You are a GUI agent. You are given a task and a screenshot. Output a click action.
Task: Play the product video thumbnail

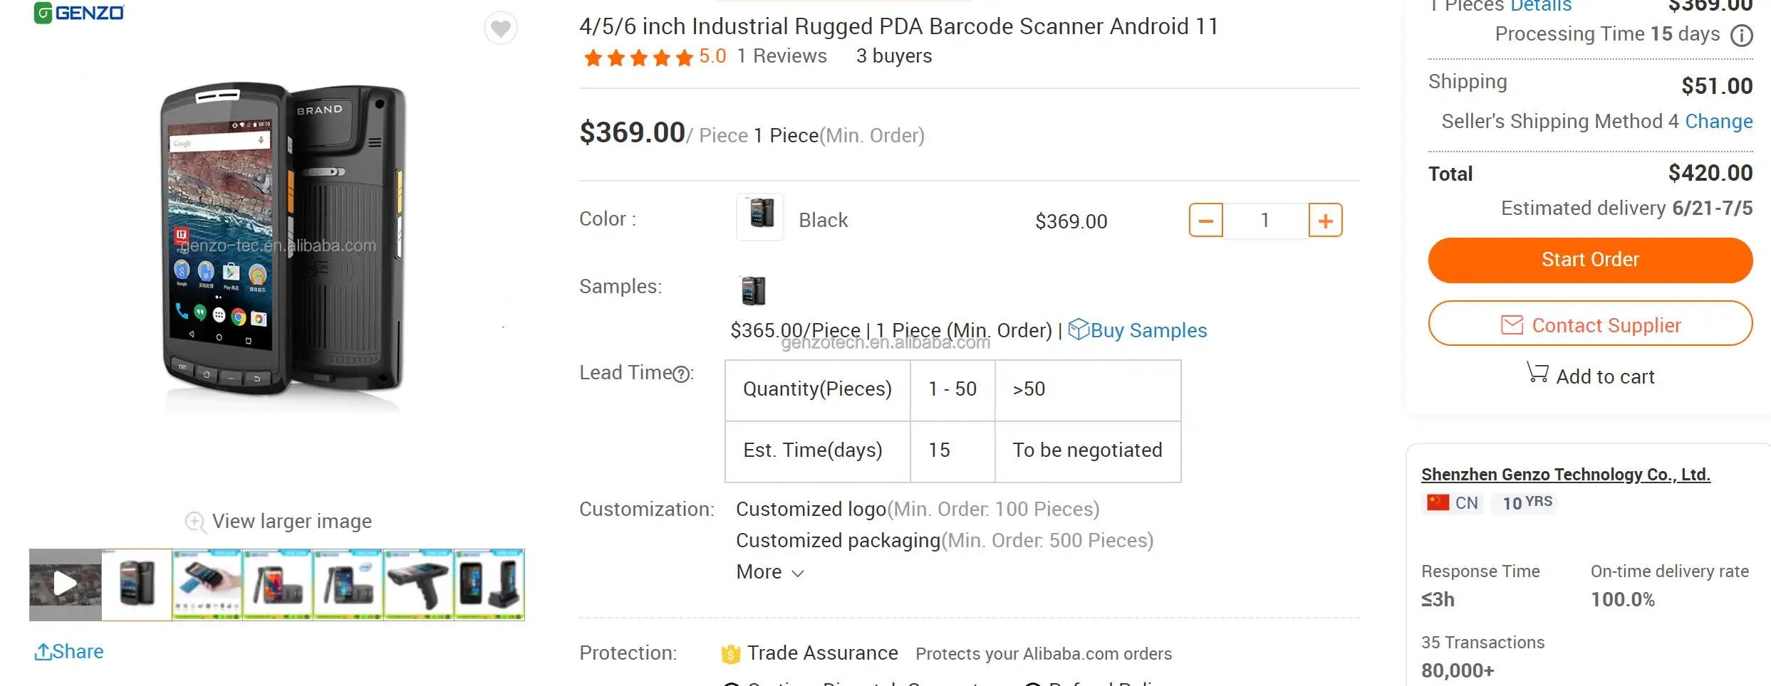click(64, 584)
